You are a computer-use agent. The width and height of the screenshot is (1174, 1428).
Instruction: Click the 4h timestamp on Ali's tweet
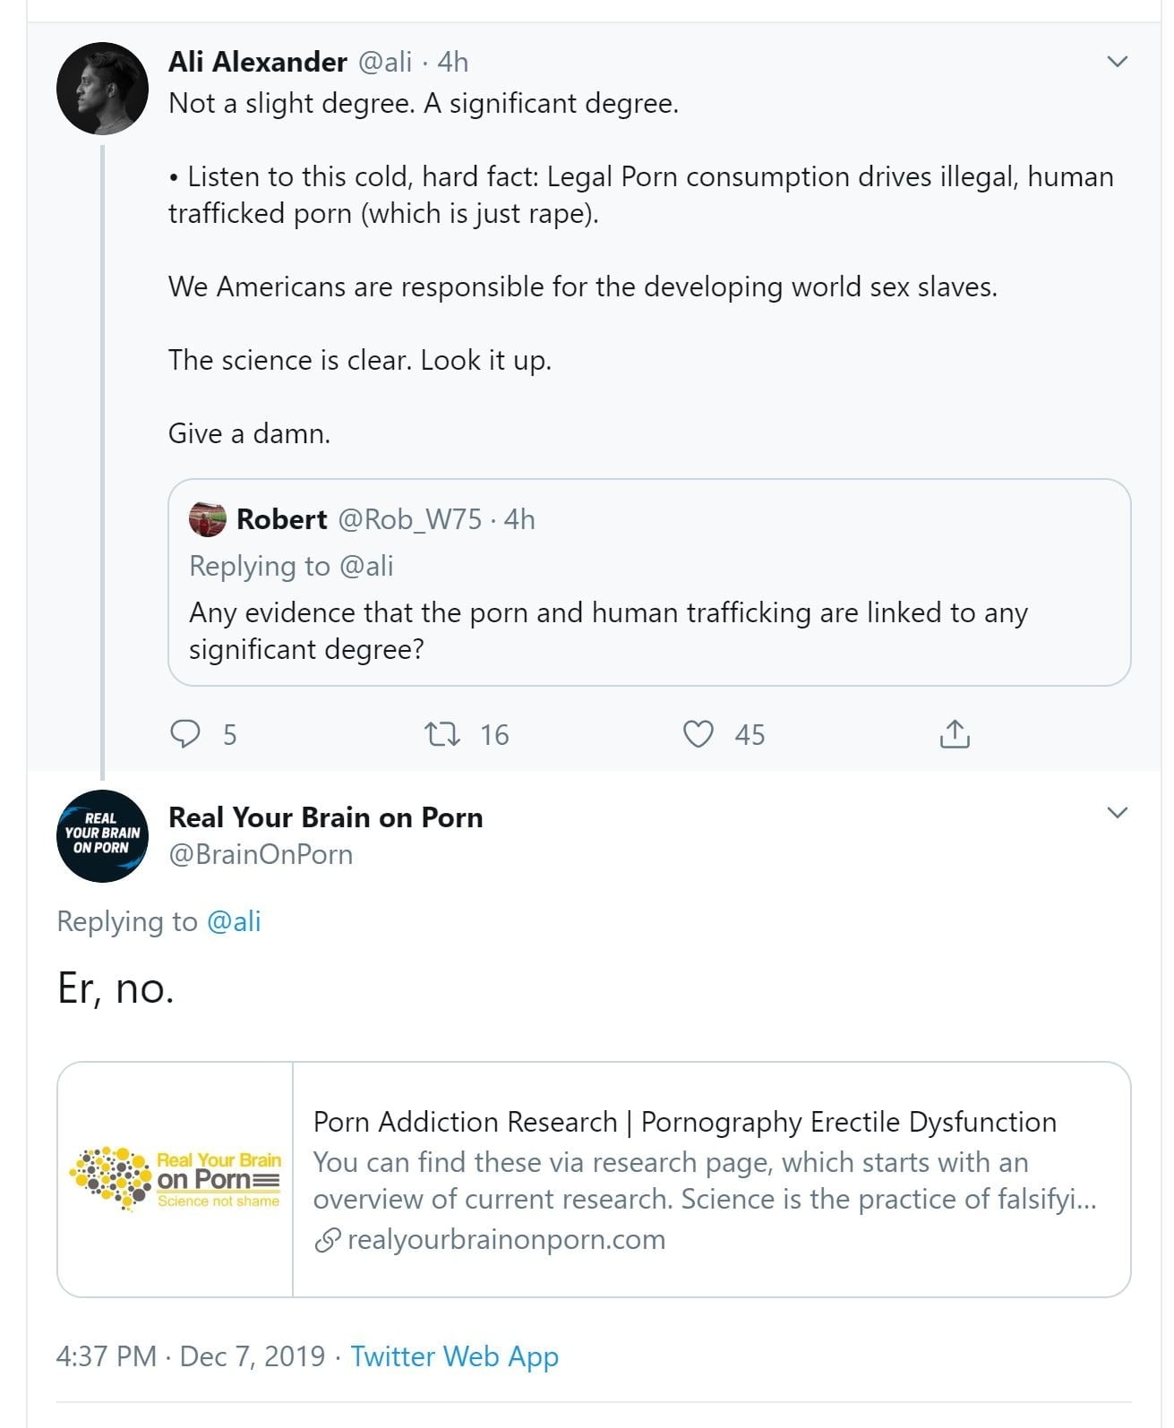point(453,62)
